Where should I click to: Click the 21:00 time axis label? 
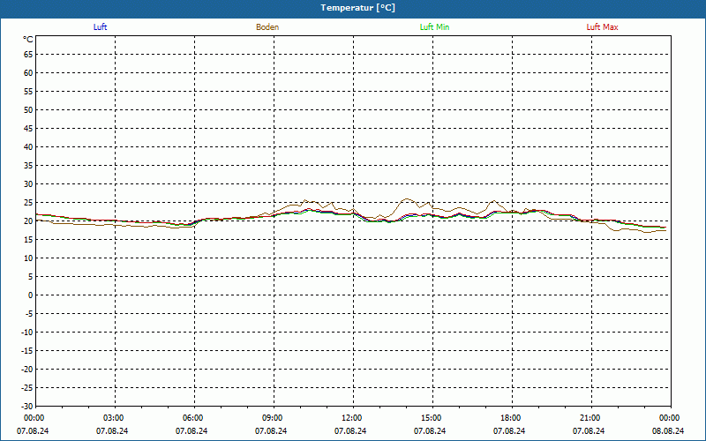(x=590, y=418)
